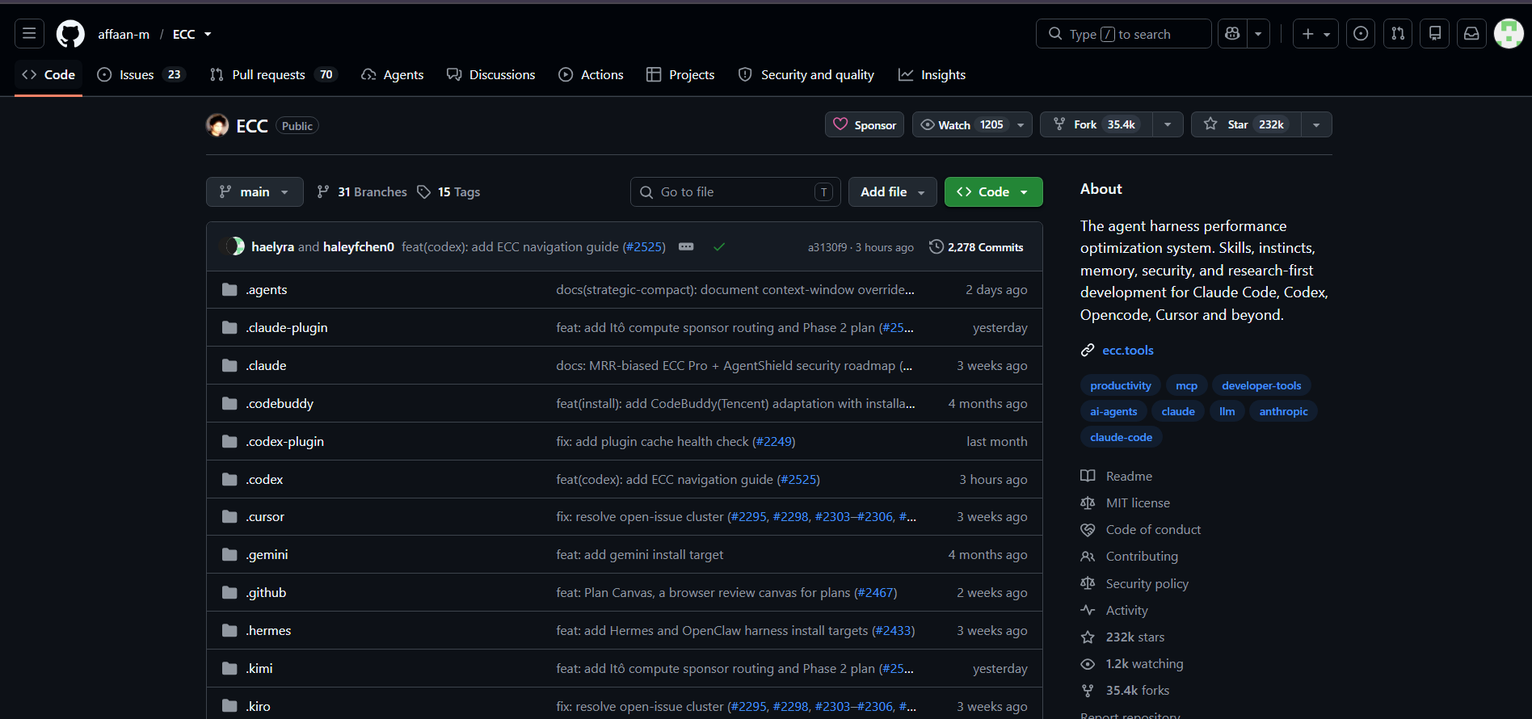1532x719 pixels.
Task: Switch to the Actions tab
Action: click(x=591, y=74)
